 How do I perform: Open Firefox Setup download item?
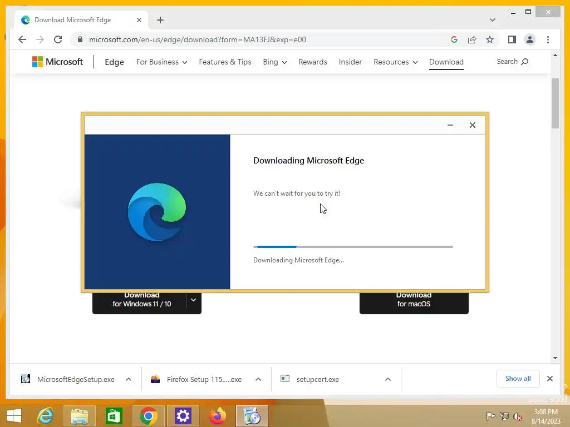point(197,379)
